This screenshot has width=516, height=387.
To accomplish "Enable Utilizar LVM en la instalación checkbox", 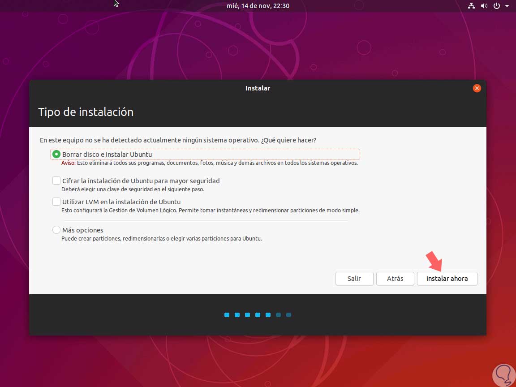I will pyautogui.click(x=56, y=202).
